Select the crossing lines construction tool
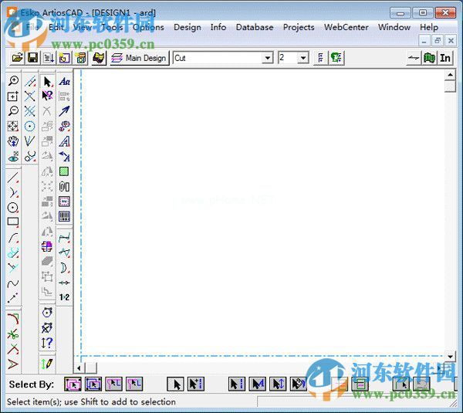463x413 pixels. (30, 96)
